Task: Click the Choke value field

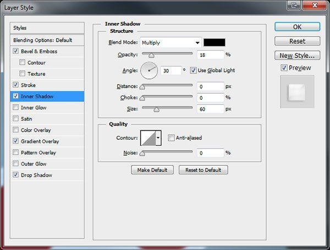Action: click(x=211, y=98)
